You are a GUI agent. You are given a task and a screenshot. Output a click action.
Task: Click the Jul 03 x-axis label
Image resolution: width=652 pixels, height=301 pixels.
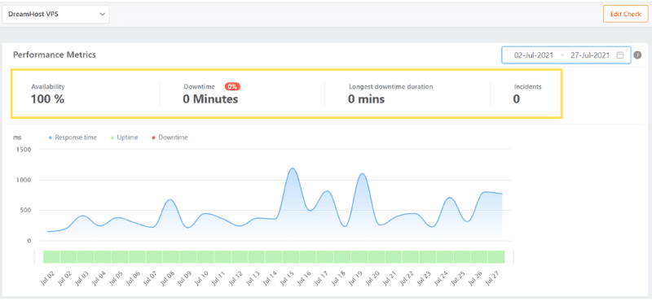pos(82,278)
